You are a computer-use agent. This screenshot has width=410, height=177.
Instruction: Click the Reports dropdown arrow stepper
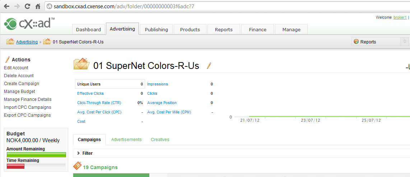[405, 42]
